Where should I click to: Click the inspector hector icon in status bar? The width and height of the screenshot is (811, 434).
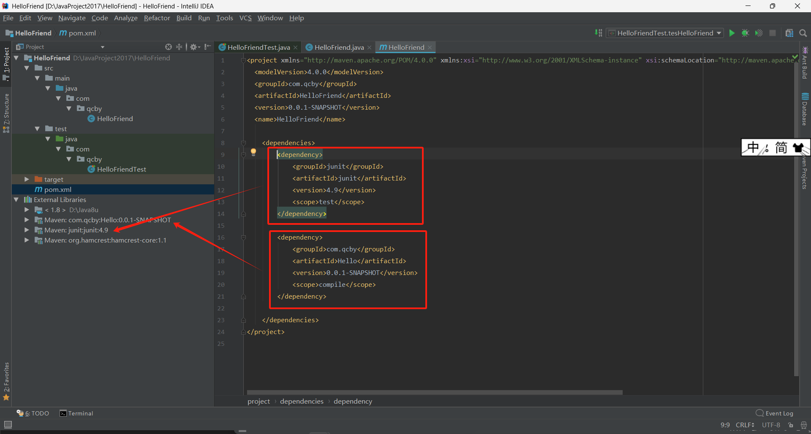coord(803,425)
